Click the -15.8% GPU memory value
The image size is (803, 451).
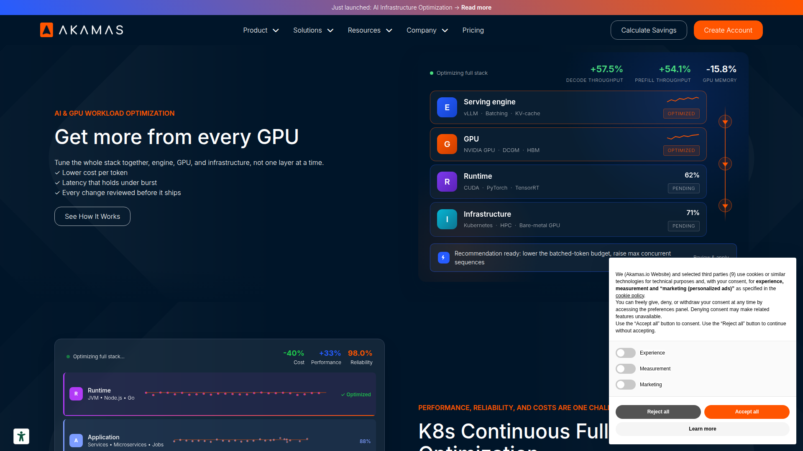point(721,69)
